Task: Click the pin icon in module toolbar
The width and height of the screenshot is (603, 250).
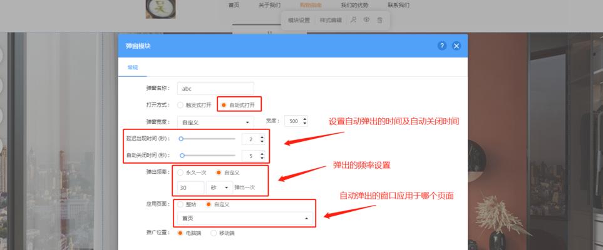Action: click(x=353, y=20)
